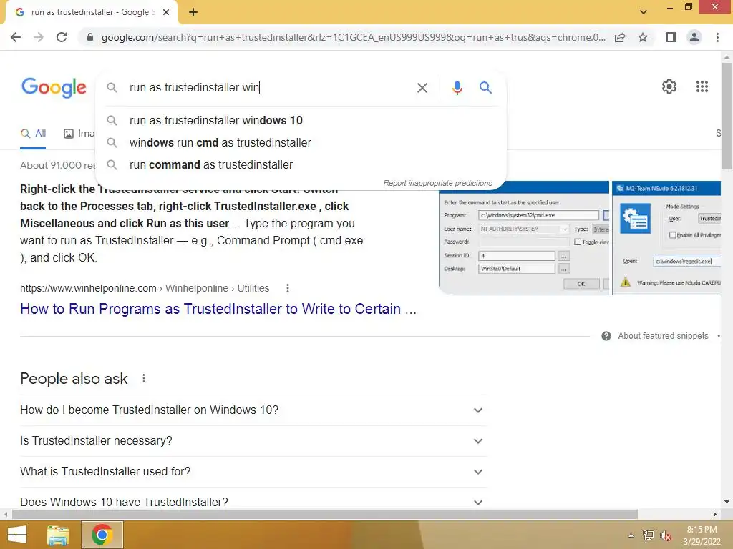Screen dimensions: 733x549
Task: Open the network tray icon
Action: 649,535
